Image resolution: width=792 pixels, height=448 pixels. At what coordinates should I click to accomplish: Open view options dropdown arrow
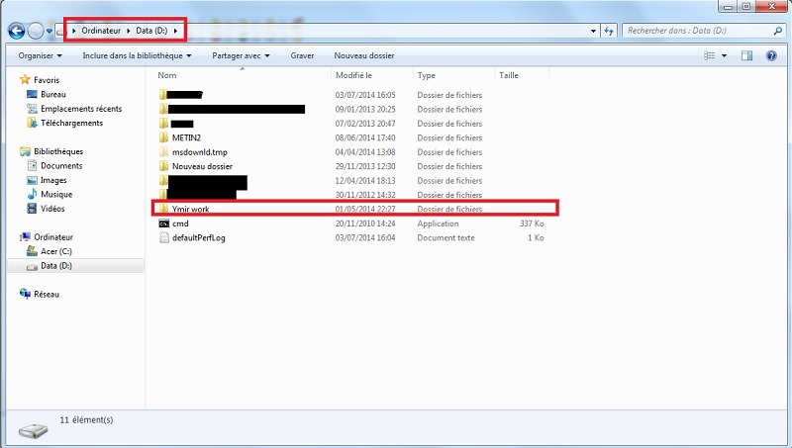725,55
